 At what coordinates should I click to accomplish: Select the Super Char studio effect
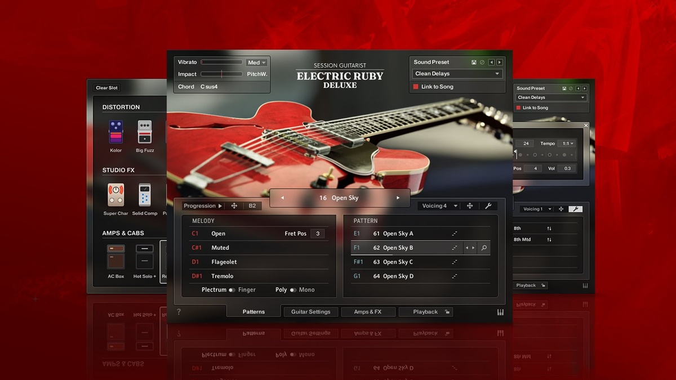pyautogui.click(x=115, y=195)
